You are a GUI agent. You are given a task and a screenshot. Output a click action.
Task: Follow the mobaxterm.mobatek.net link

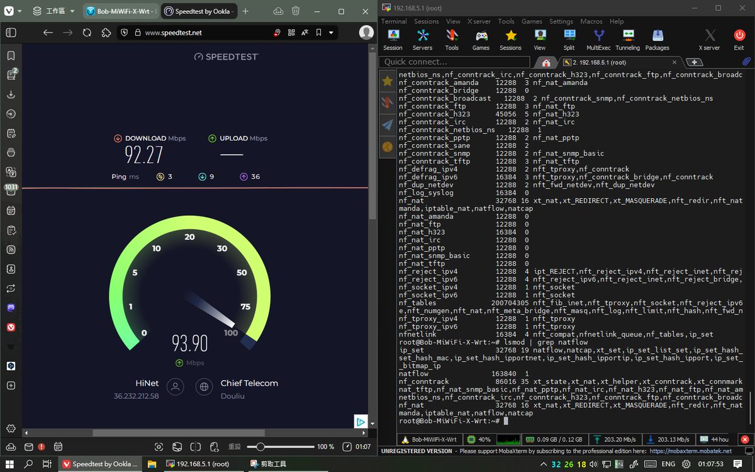[691, 451]
